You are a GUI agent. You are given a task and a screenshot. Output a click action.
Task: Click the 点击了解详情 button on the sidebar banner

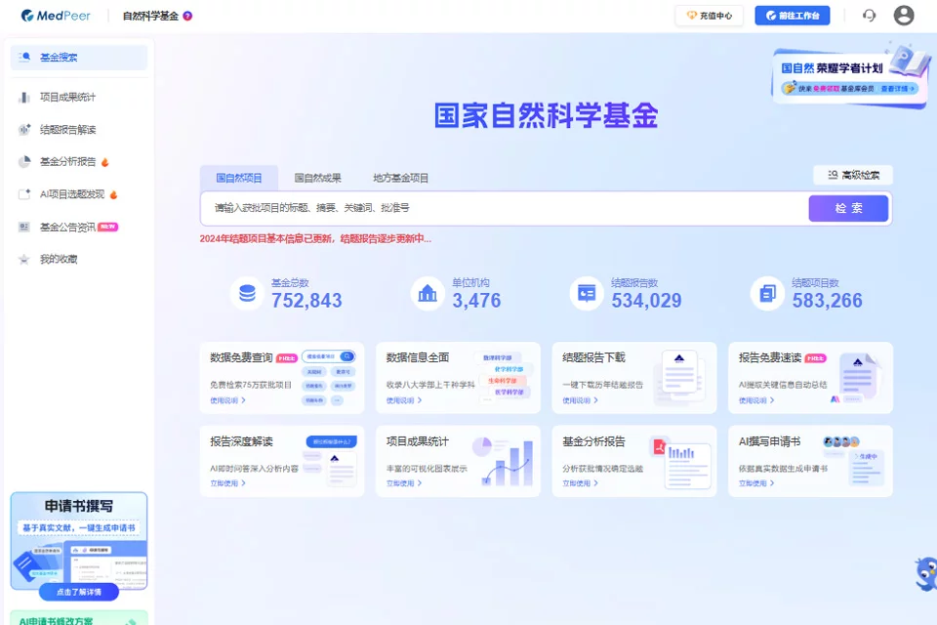[79, 592]
